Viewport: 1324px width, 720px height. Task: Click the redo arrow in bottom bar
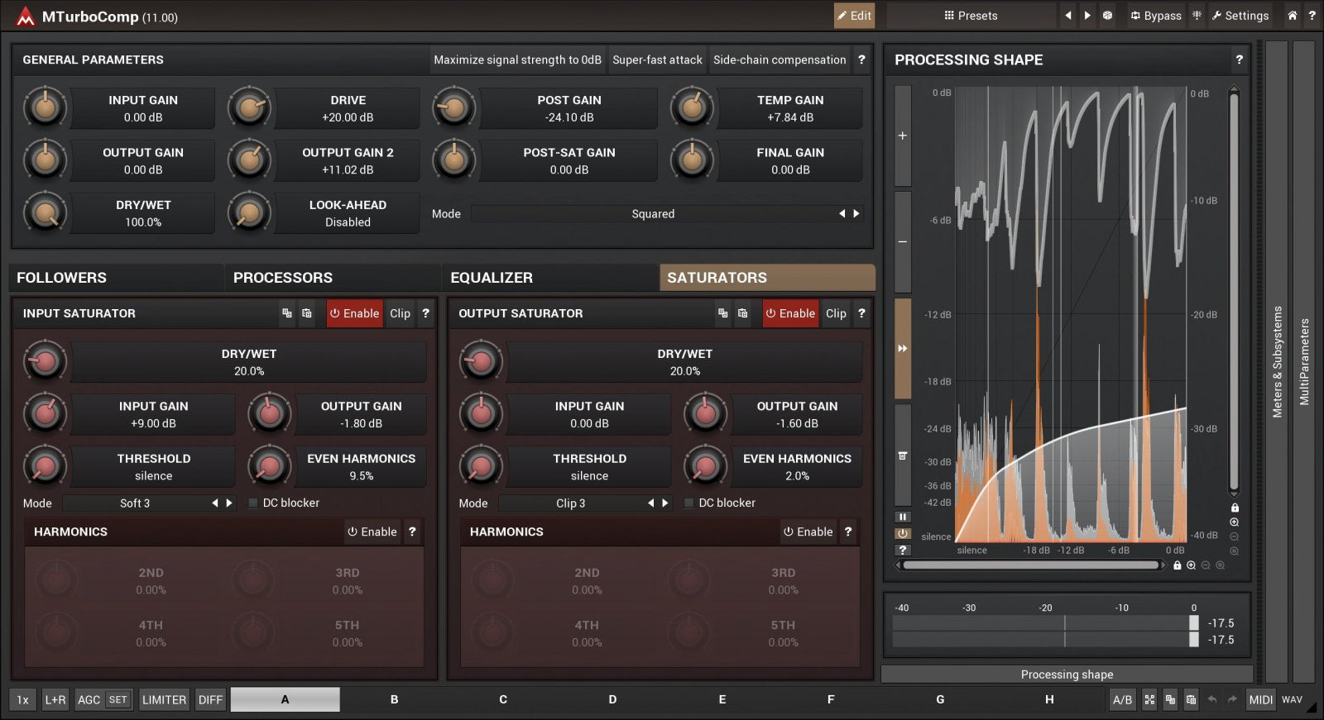coord(1232,699)
